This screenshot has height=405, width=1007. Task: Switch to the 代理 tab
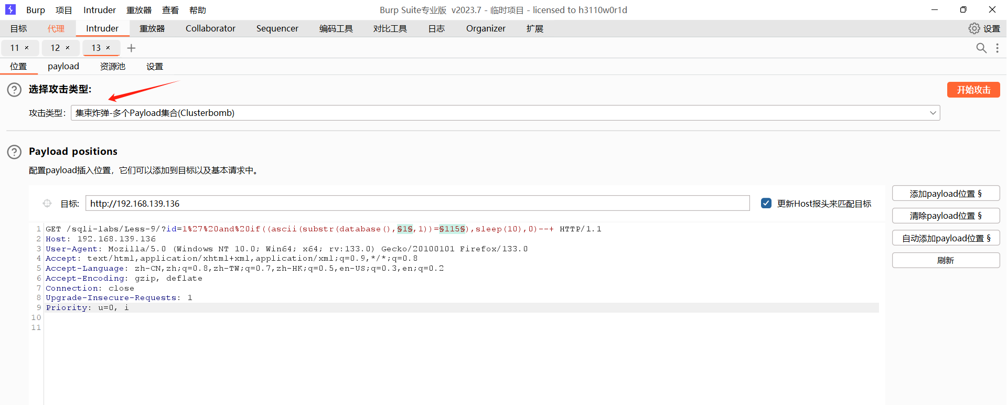click(56, 28)
